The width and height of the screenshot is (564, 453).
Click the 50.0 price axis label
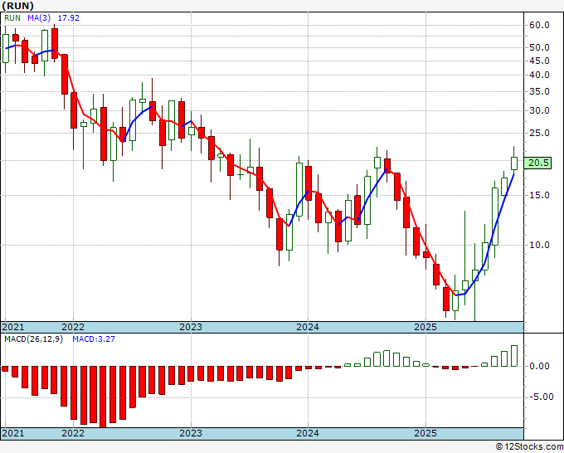coord(540,47)
